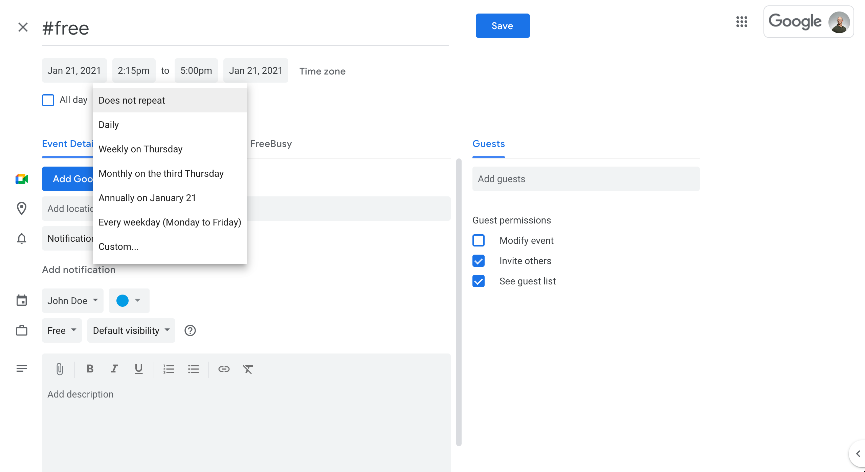Open the Google apps grid

[741, 22]
